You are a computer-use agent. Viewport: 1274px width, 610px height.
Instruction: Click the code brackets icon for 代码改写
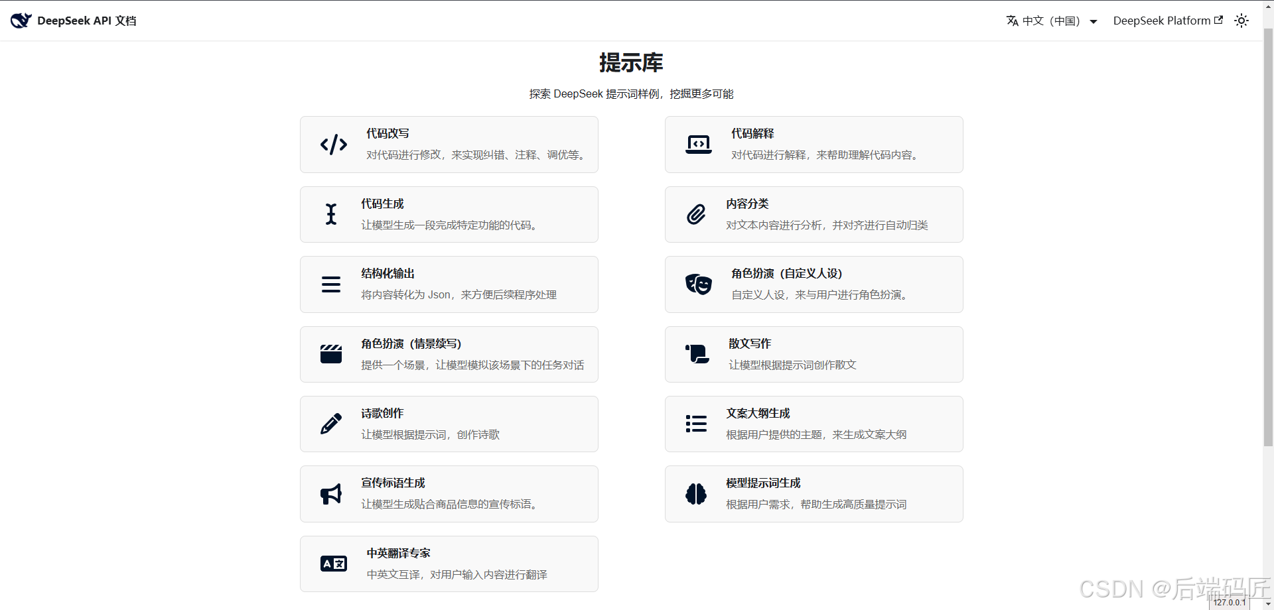click(334, 145)
